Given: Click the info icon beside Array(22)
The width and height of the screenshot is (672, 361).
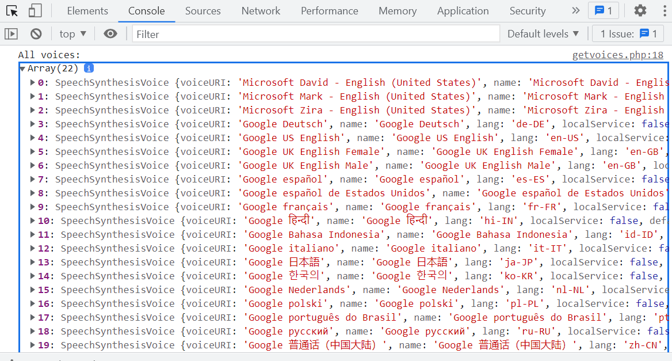Looking at the screenshot, I should (89, 69).
